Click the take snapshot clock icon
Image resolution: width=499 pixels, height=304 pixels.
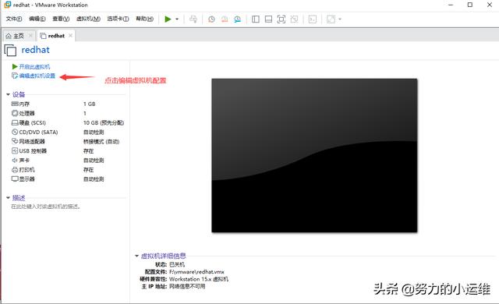click(211, 19)
